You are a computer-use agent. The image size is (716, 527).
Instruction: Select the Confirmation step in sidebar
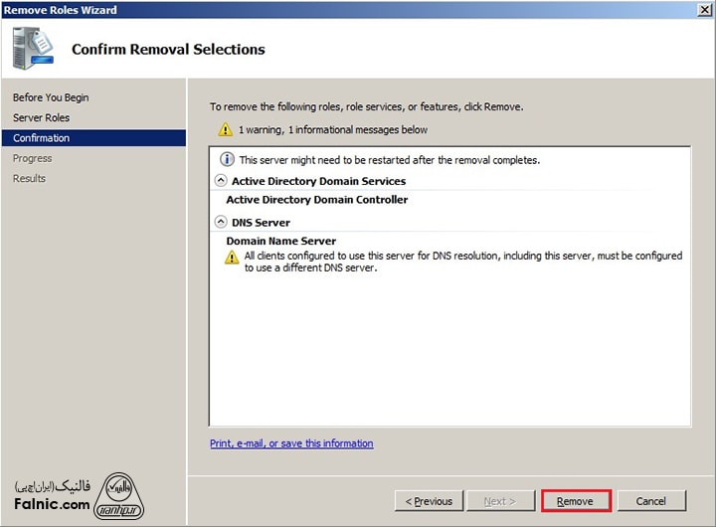point(41,138)
